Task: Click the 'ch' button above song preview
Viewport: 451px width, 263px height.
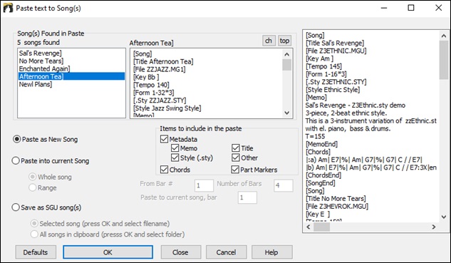Action: (269, 41)
